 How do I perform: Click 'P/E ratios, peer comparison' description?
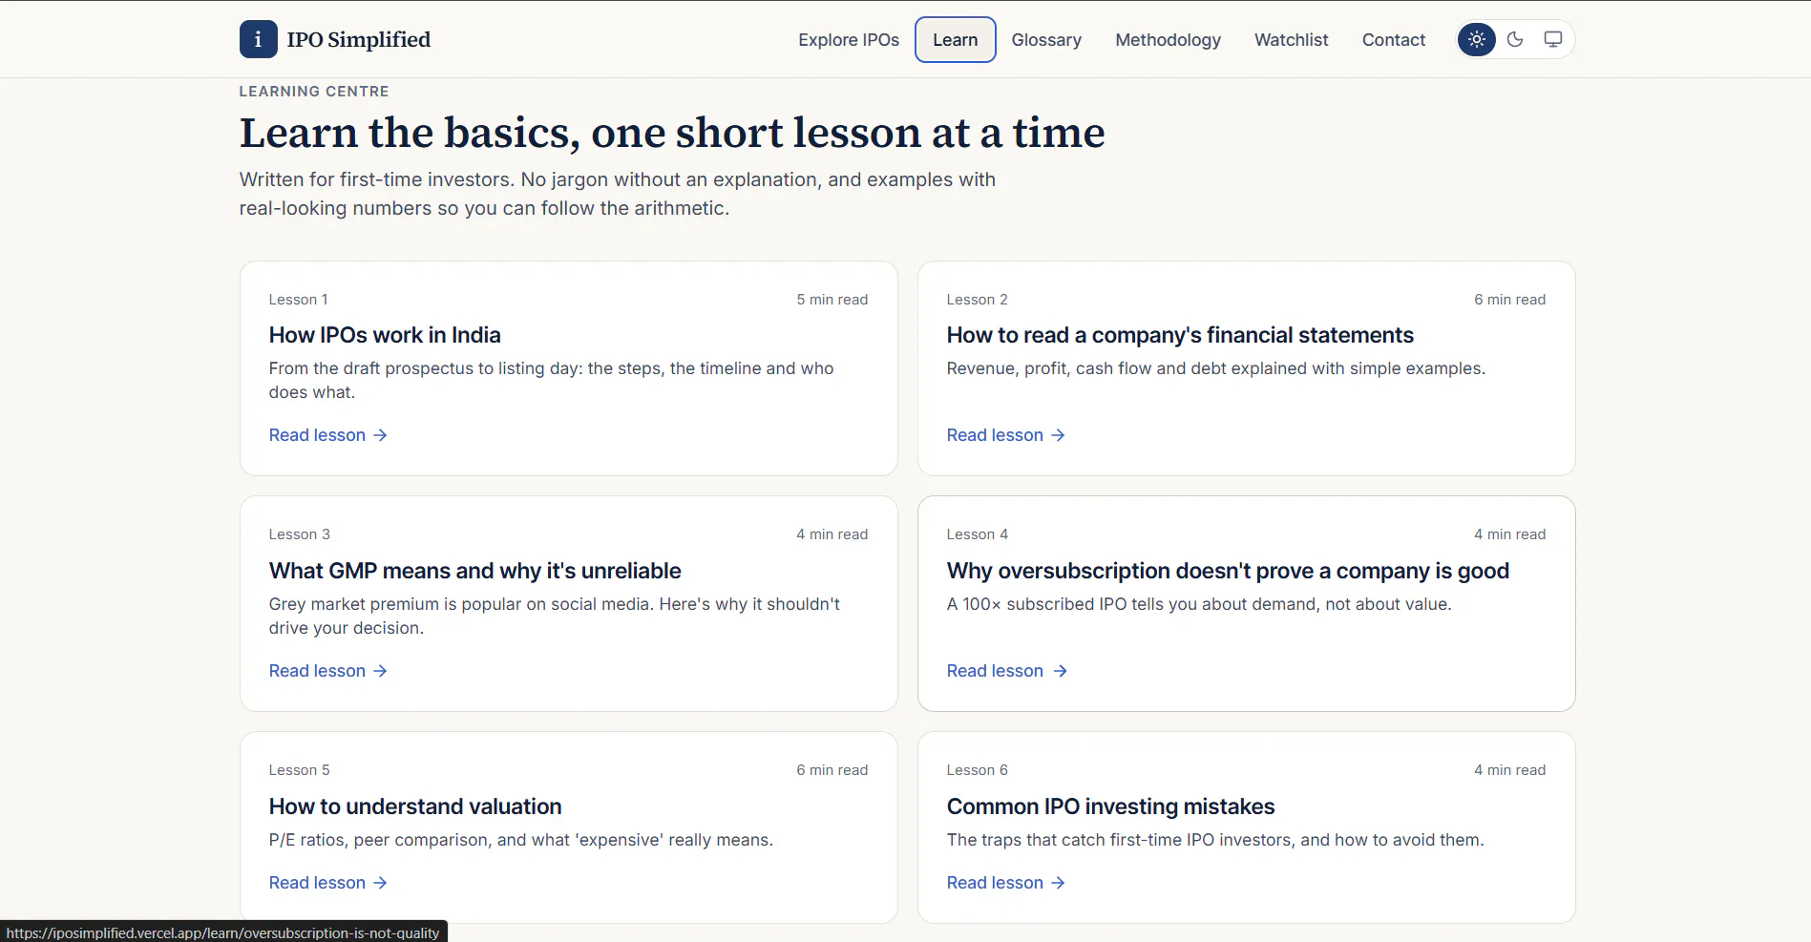click(521, 840)
